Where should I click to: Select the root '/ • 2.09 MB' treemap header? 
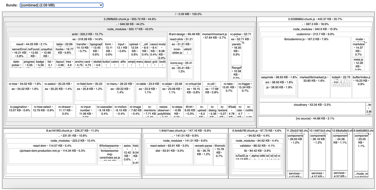click(188, 14)
